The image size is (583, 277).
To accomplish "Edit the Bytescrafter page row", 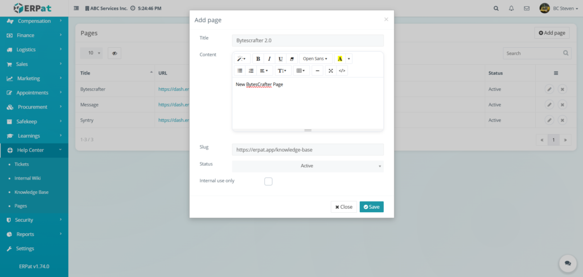I will 549,89.
